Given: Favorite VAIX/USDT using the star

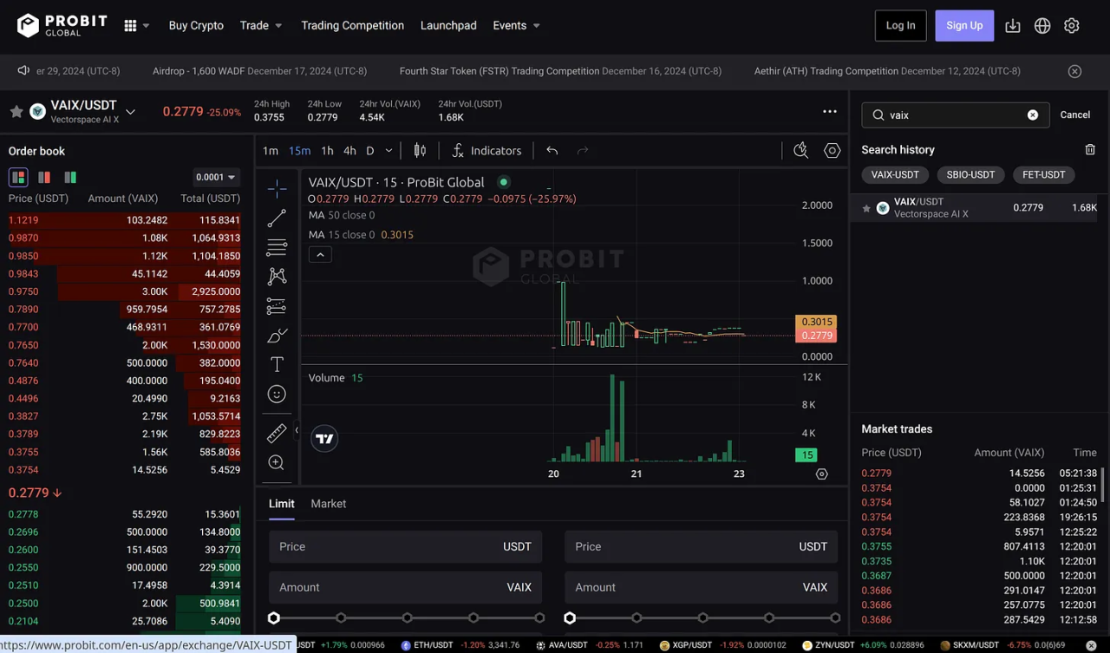Looking at the screenshot, I should pos(16,111).
